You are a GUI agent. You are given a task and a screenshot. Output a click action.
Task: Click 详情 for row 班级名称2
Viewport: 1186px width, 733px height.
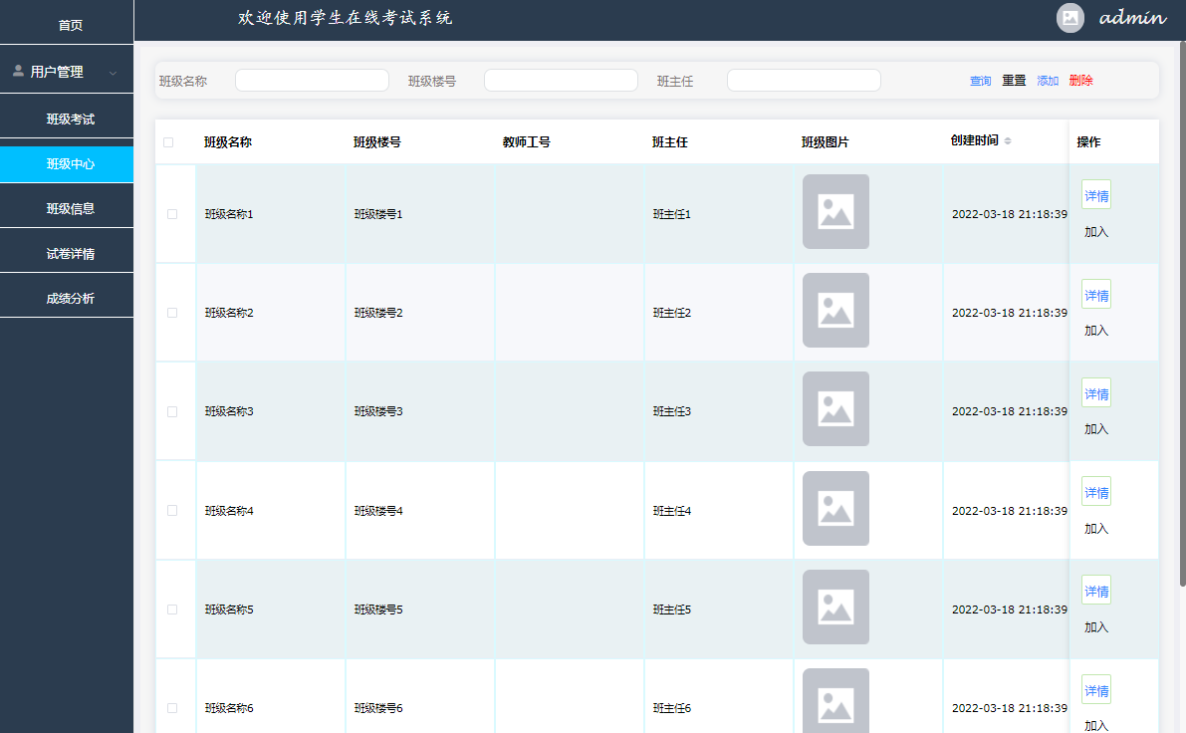pyautogui.click(x=1096, y=295)
